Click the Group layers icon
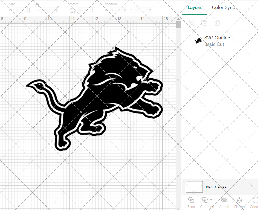Screen dimensions: 258x210 pyautogui.click(x=191, y=23)
